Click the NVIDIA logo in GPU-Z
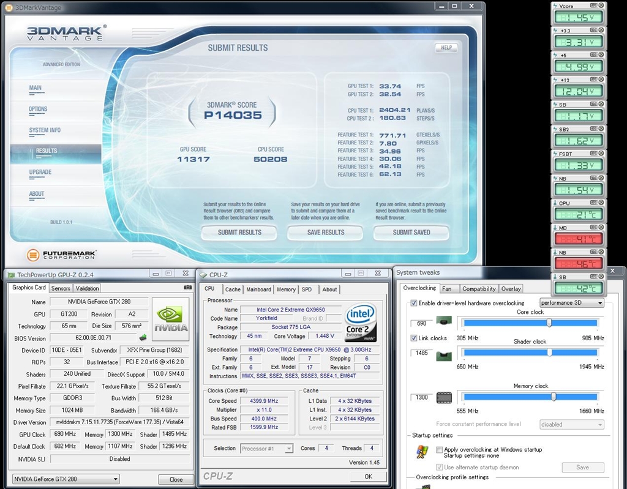Image resolution: width=627 pixels, height=489 pixels. click(170, 319)
